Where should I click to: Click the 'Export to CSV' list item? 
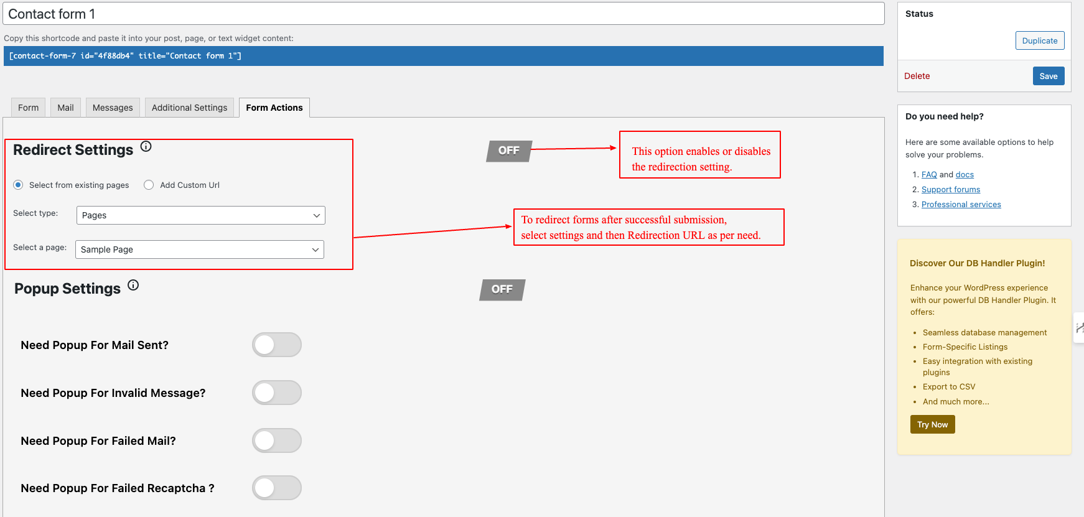949,387
